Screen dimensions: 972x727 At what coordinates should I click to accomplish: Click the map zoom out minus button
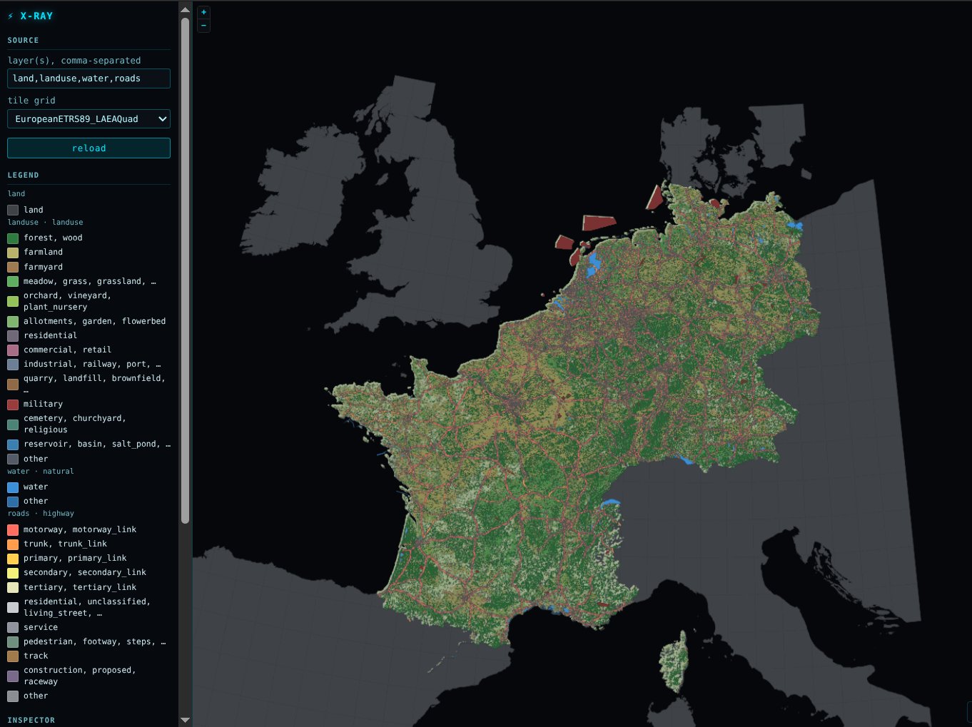[x=203, y=26]
